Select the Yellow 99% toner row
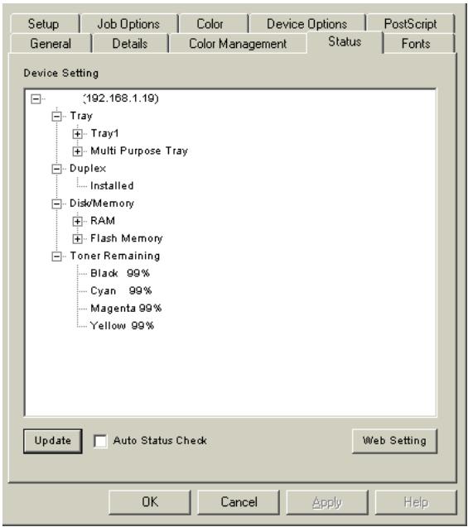 (122, 326)
